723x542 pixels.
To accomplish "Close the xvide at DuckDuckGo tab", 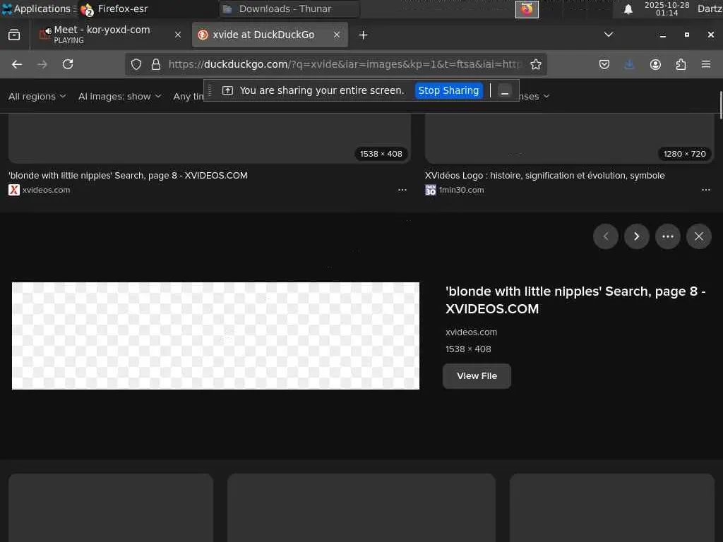I will point(337,35).
